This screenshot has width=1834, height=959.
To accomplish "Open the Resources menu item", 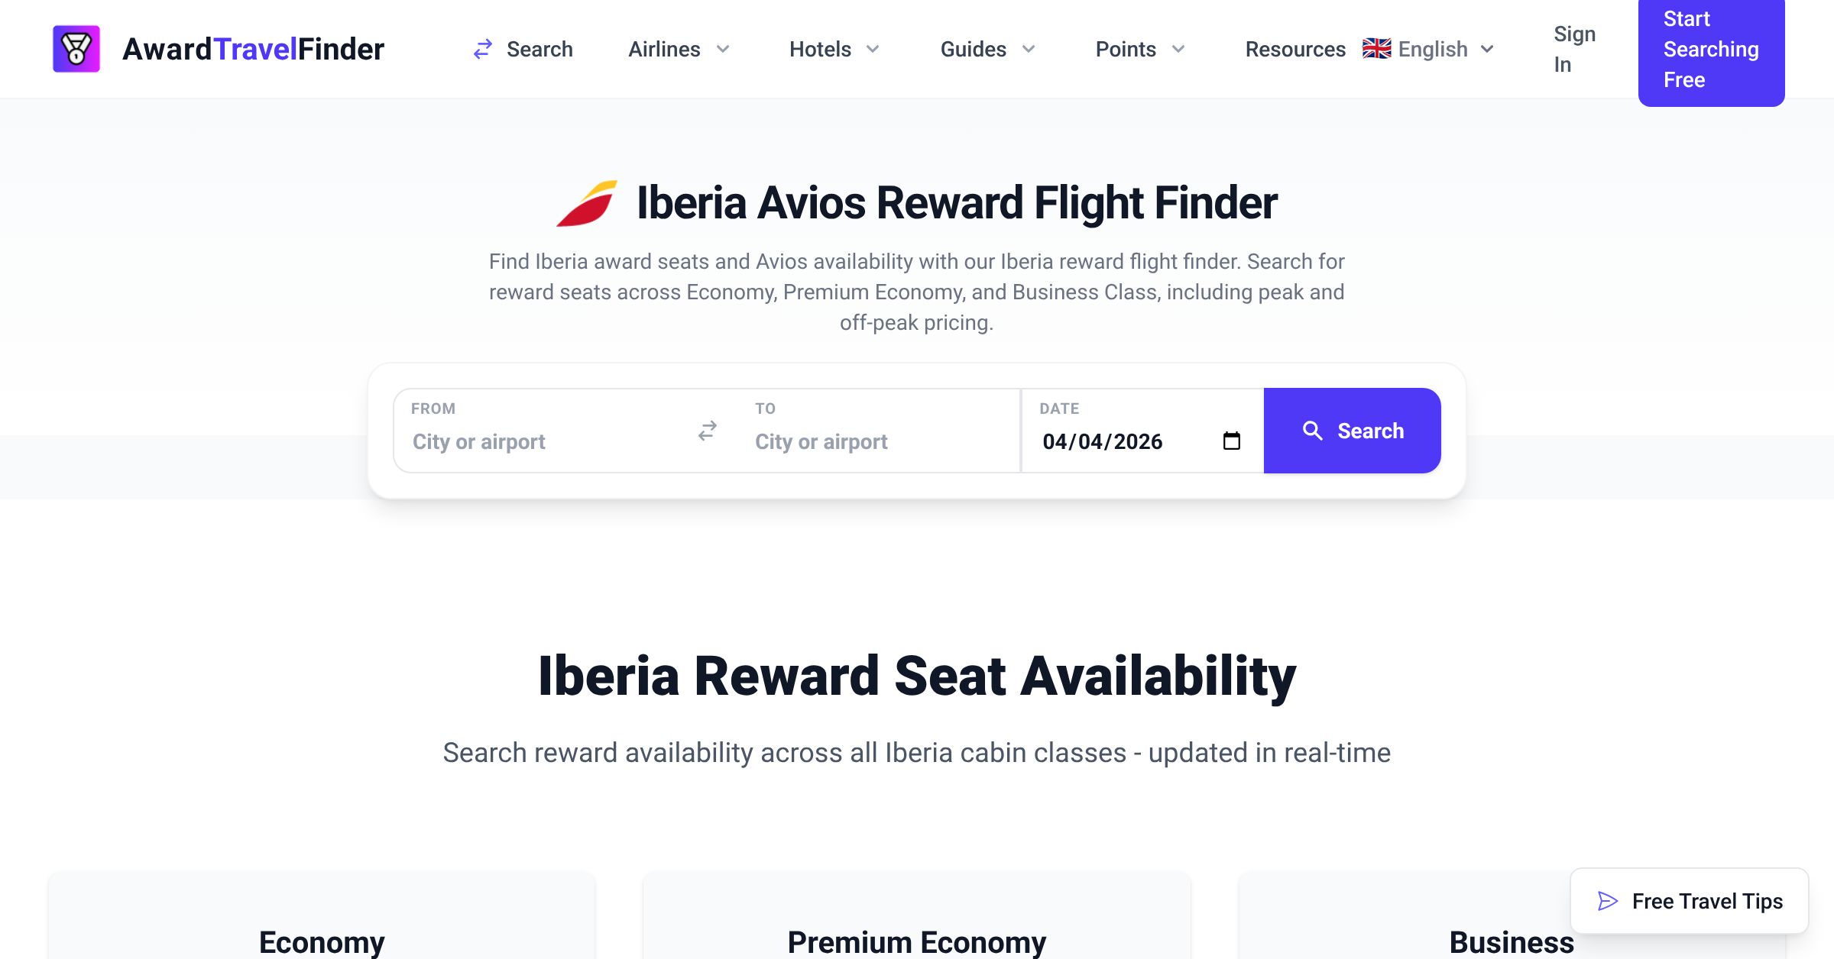I will point(1294,50).
